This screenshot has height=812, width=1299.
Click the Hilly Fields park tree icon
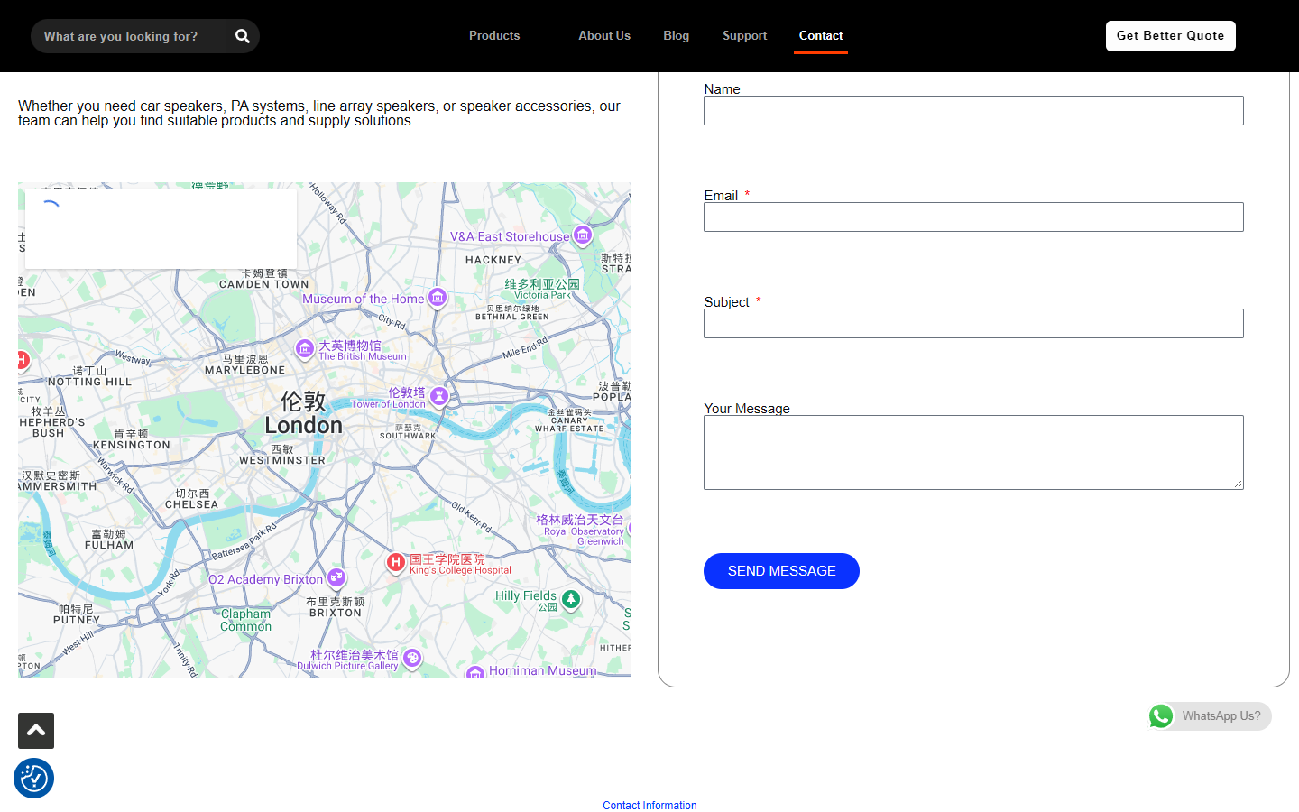tap(571, 599)
